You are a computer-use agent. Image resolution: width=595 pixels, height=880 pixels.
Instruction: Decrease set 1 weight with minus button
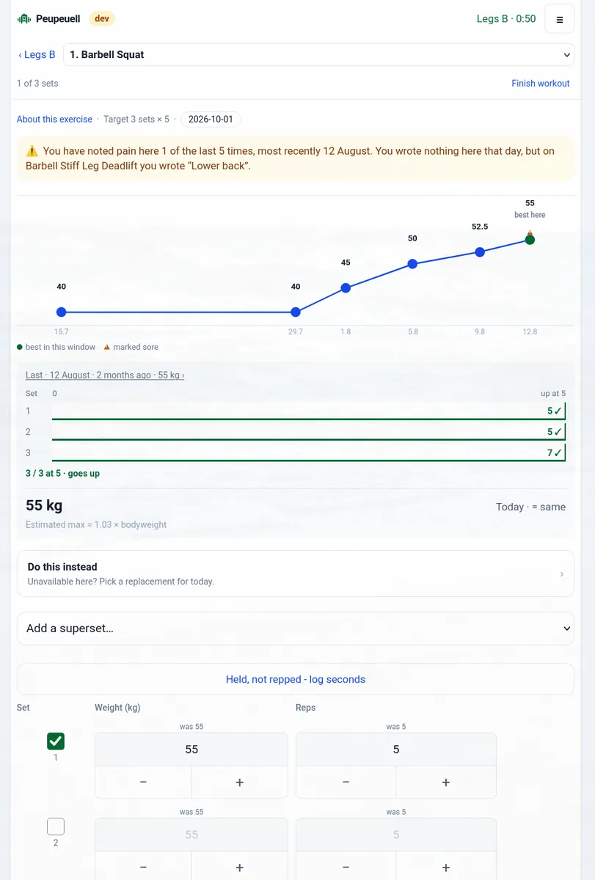click(143, 782)
